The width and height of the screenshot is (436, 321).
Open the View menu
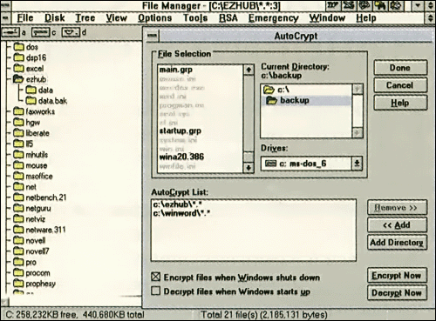pos(116,18)
